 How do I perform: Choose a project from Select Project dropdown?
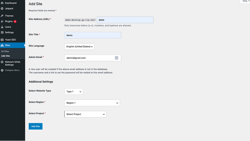(85, 114)
